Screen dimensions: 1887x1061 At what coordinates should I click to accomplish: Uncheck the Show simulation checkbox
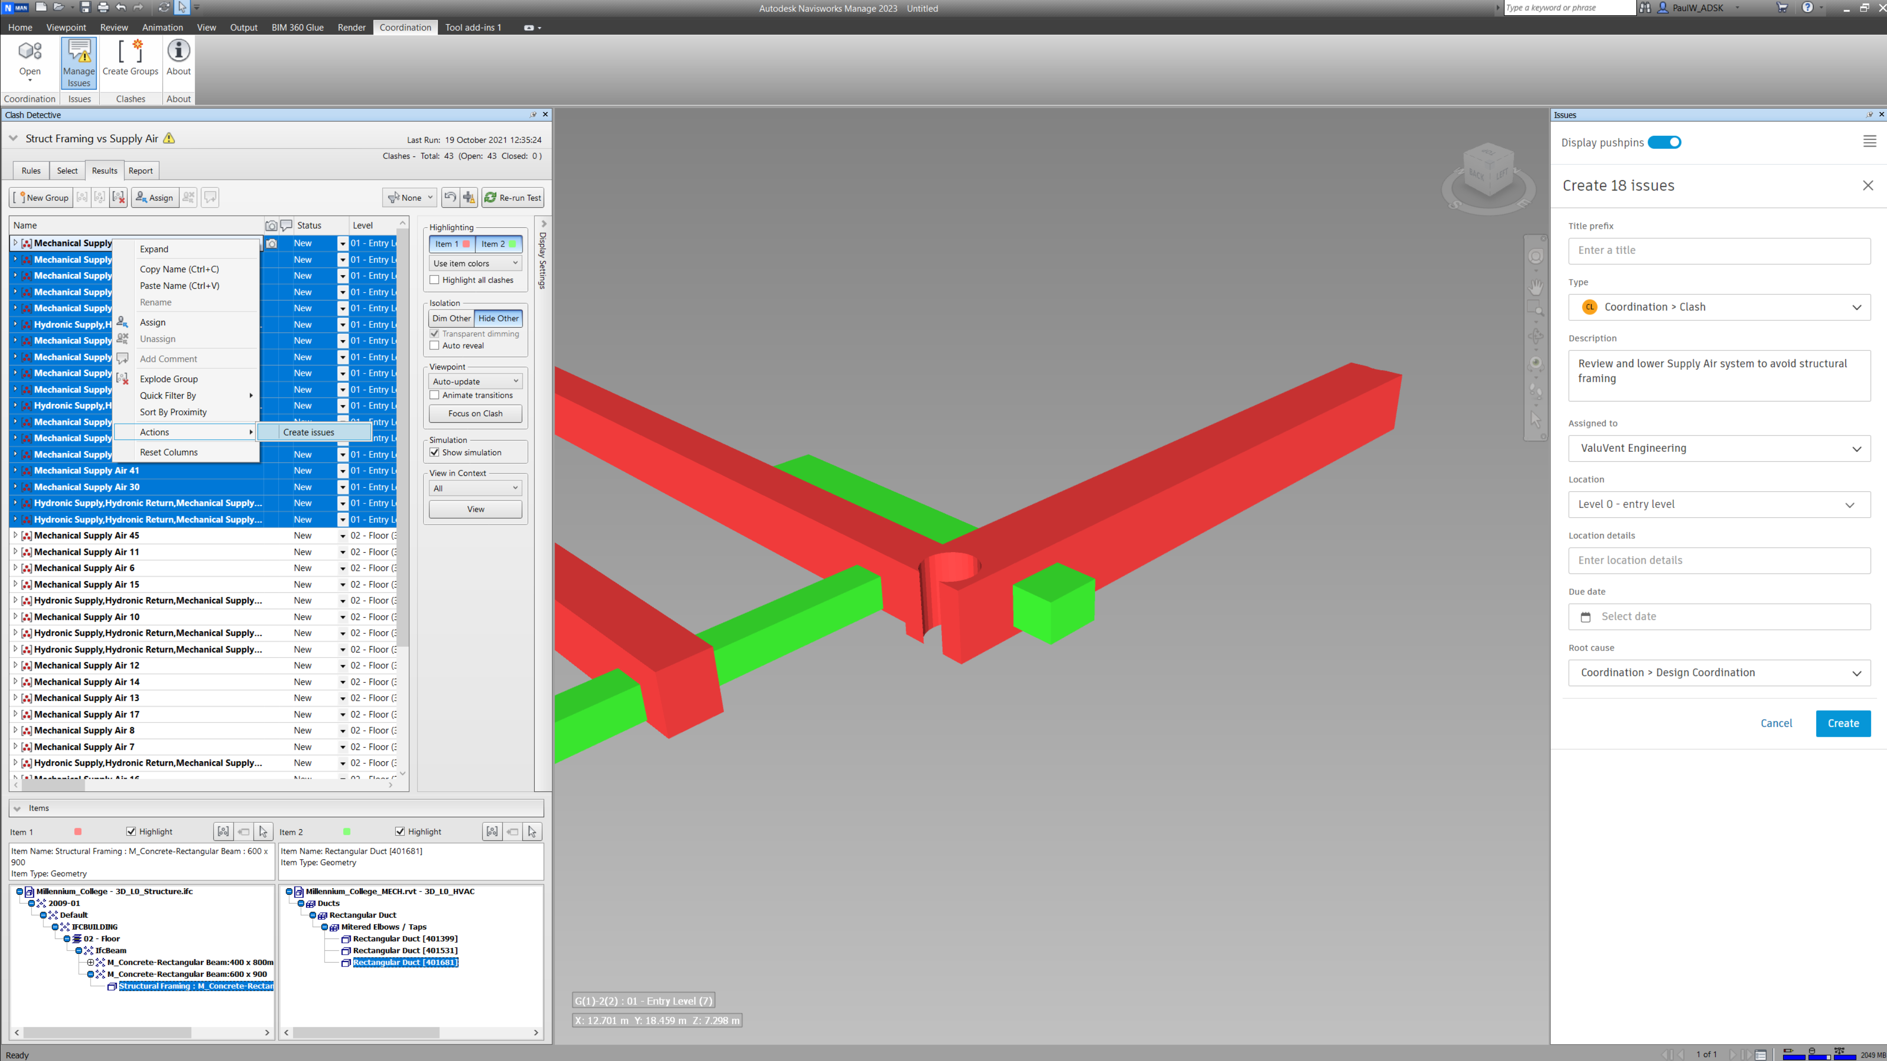point(434,453)
